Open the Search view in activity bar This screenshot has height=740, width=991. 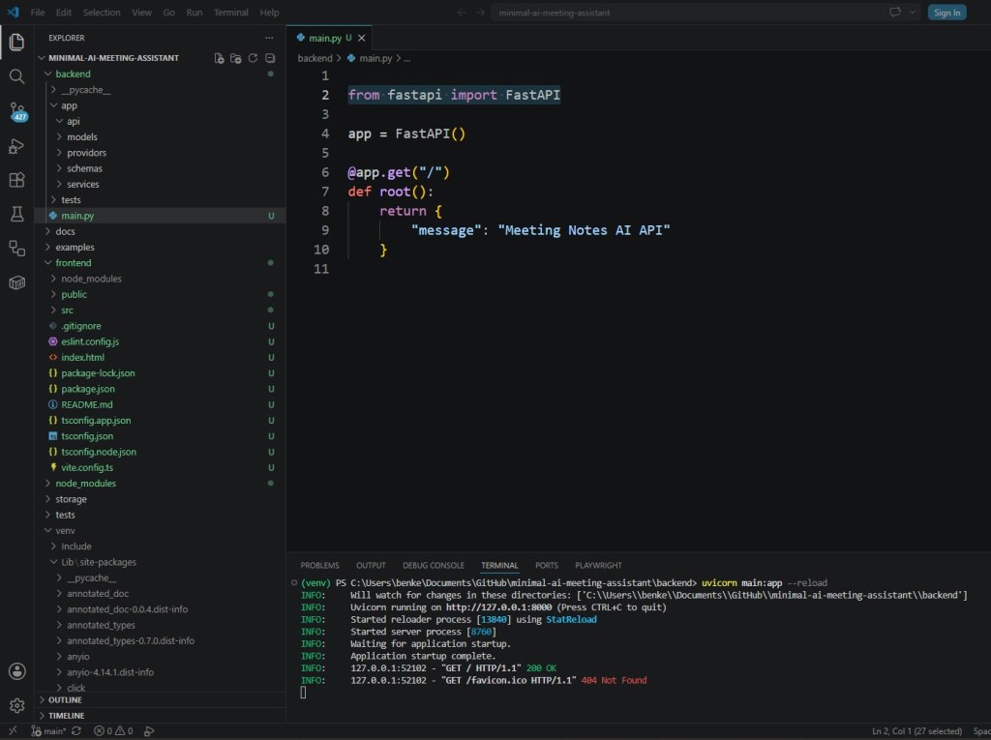[17, 77]
